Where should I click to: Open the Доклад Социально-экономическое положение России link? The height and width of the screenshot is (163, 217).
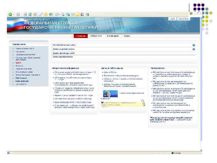(120, 85)
